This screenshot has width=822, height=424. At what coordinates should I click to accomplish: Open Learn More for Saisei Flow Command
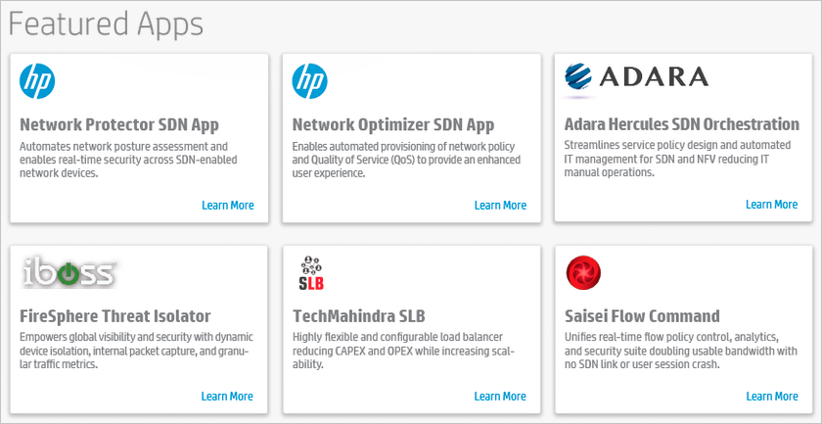click(x=771, y=397)
